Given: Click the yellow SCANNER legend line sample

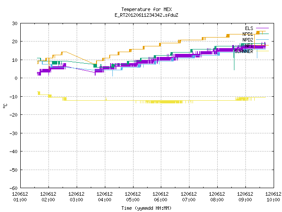Looking at the screenshot, I should coord(262,51).
